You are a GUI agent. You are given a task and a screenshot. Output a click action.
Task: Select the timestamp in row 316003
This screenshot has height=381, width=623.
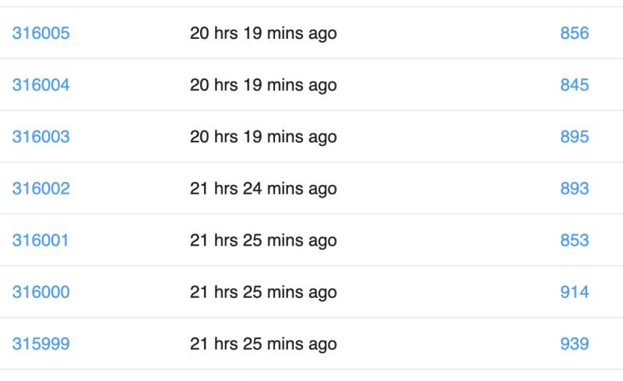(x=263, y=138)
